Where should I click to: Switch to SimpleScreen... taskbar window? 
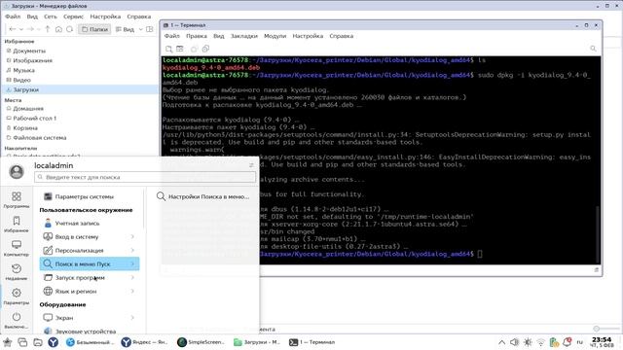202,342
